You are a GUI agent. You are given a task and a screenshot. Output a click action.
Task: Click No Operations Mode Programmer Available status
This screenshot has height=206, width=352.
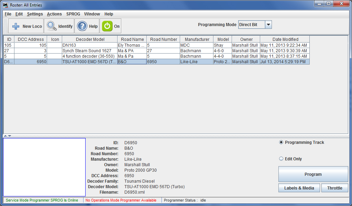121,200
